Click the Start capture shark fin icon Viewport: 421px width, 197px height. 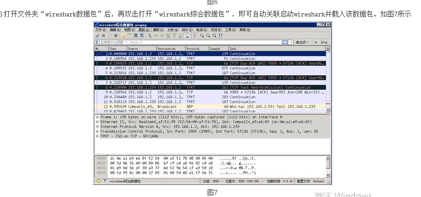(98, 36)
